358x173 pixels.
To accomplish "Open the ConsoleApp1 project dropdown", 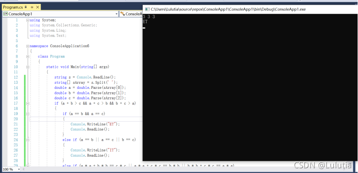I will point(116,14).
